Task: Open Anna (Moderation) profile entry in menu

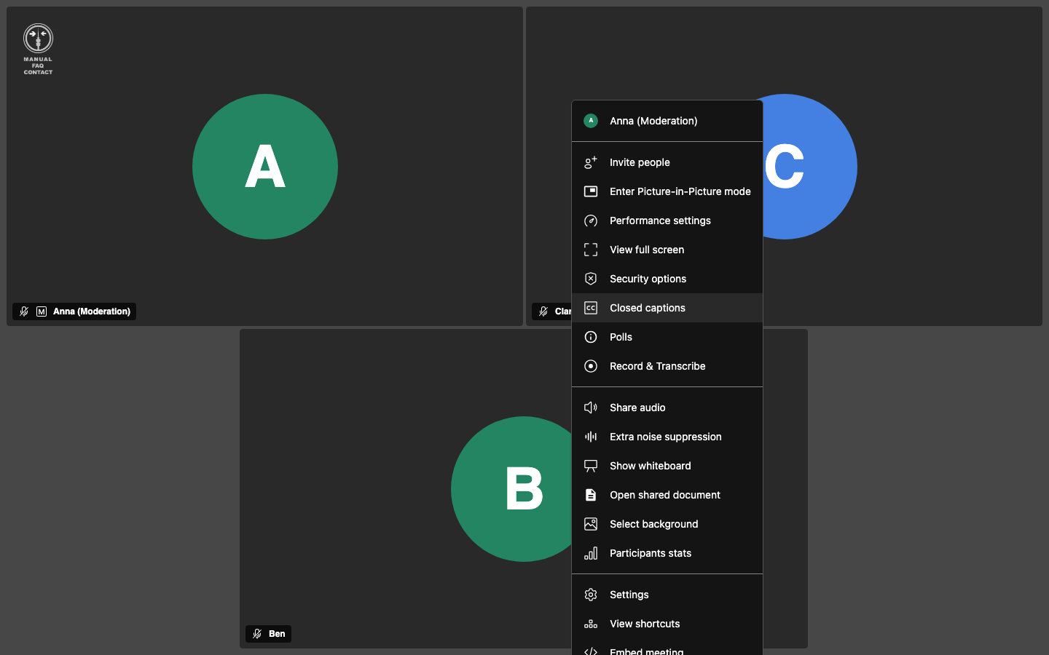Action: coord(667,121)
